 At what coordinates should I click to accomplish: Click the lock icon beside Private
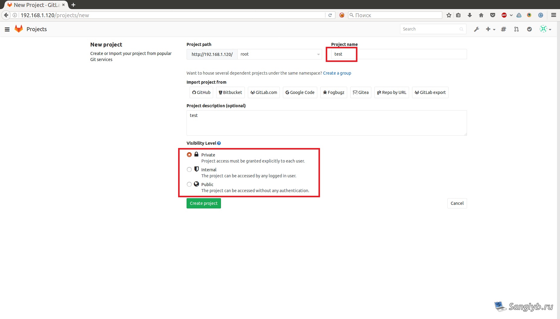tap(196, 154)
